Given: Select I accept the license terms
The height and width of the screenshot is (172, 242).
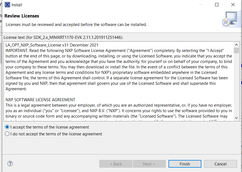Looking at the screenshot, I should (7, 127).
